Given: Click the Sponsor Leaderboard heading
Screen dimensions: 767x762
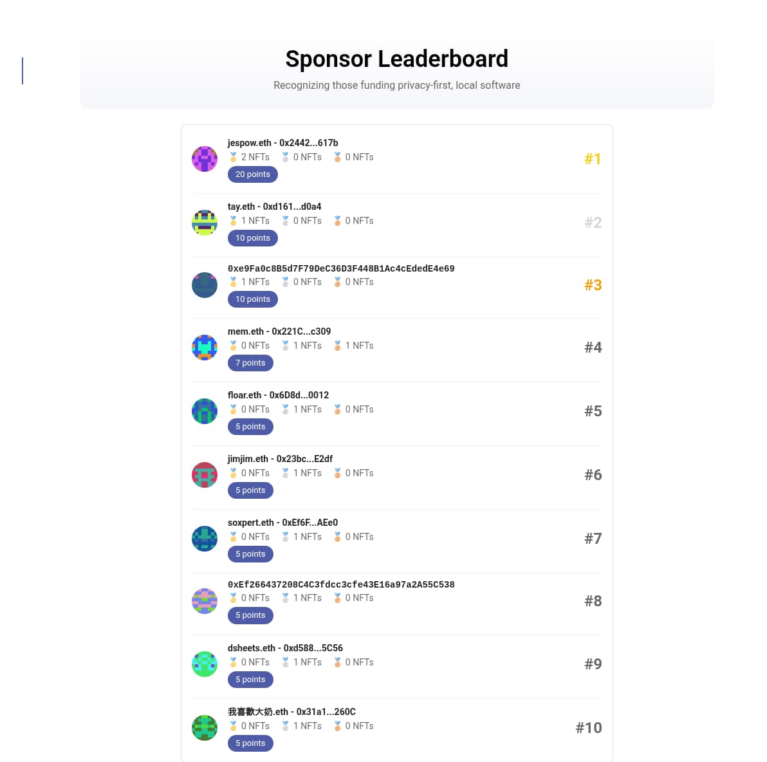Looking at the screenshot, I should click(396, 59).
